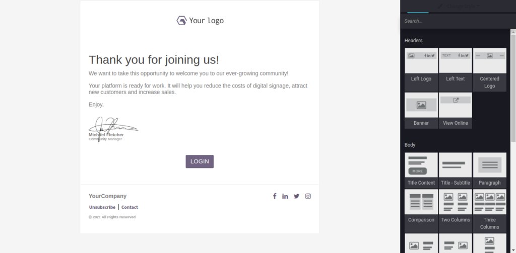Screen dimensions: 516x253
Task: Click the LOGIN button in the email
Action: point(200,161)
